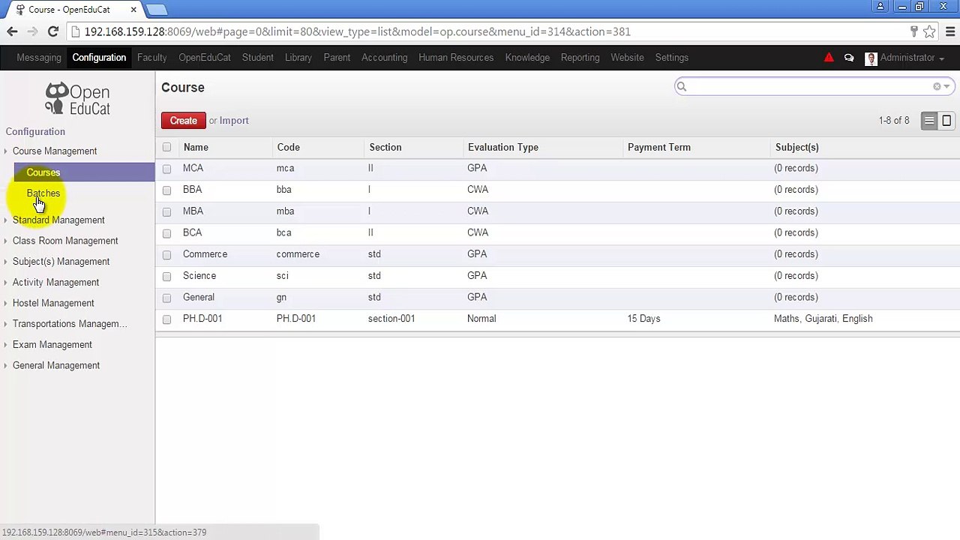Select the PH.D-001 course checkbox
The image size is (960, 540).
pyautogui.click(x=166, y=319)
